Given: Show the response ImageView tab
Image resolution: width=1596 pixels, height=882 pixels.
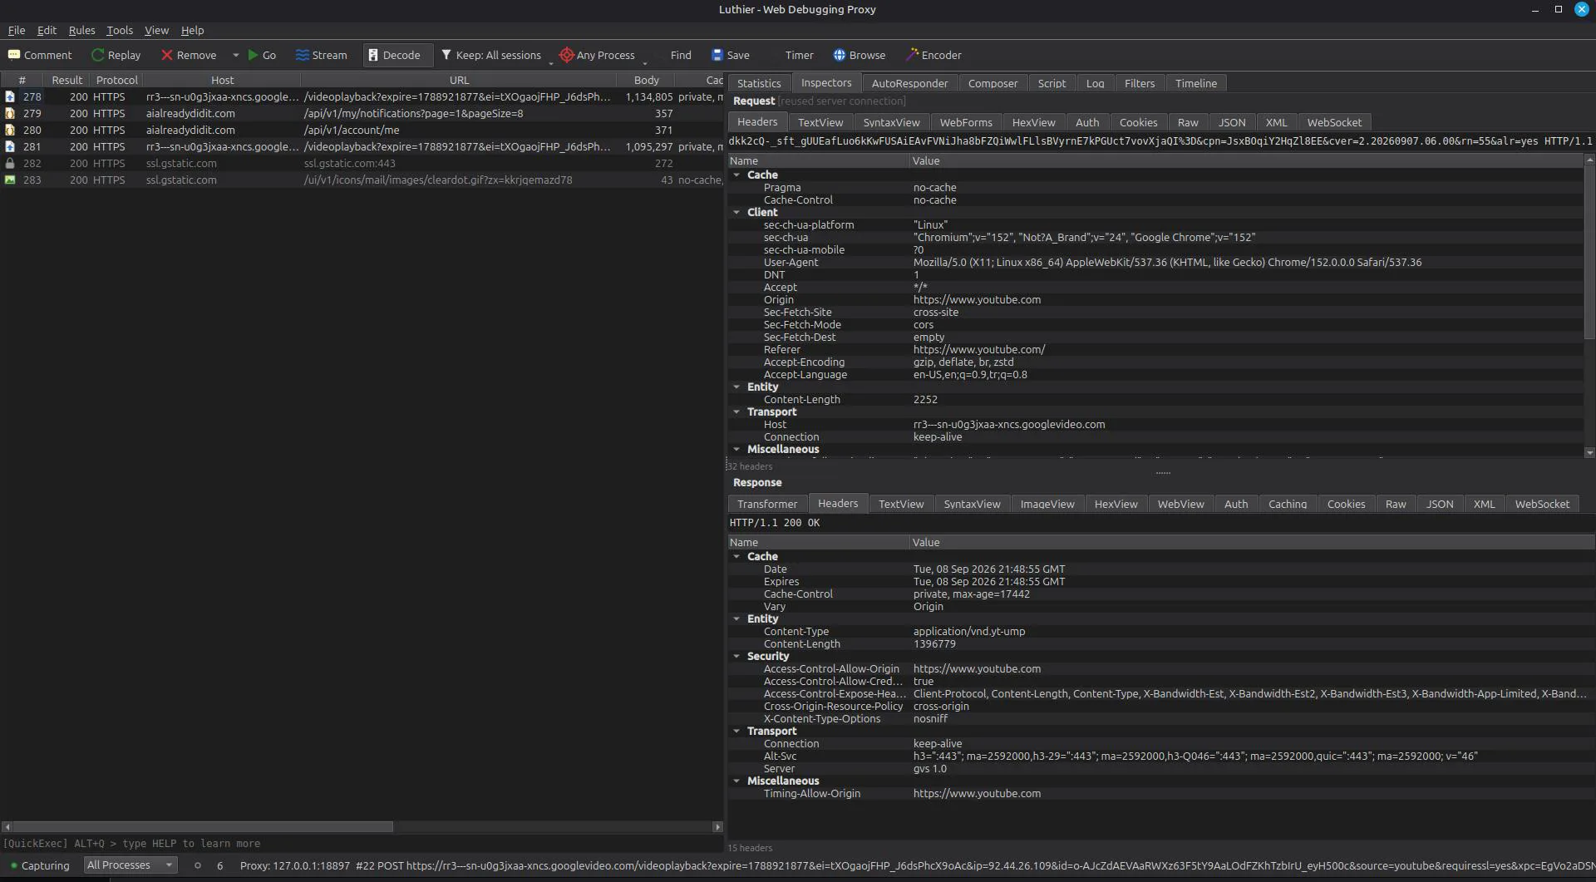Looking at the screenshot, I should (1047, 504).
